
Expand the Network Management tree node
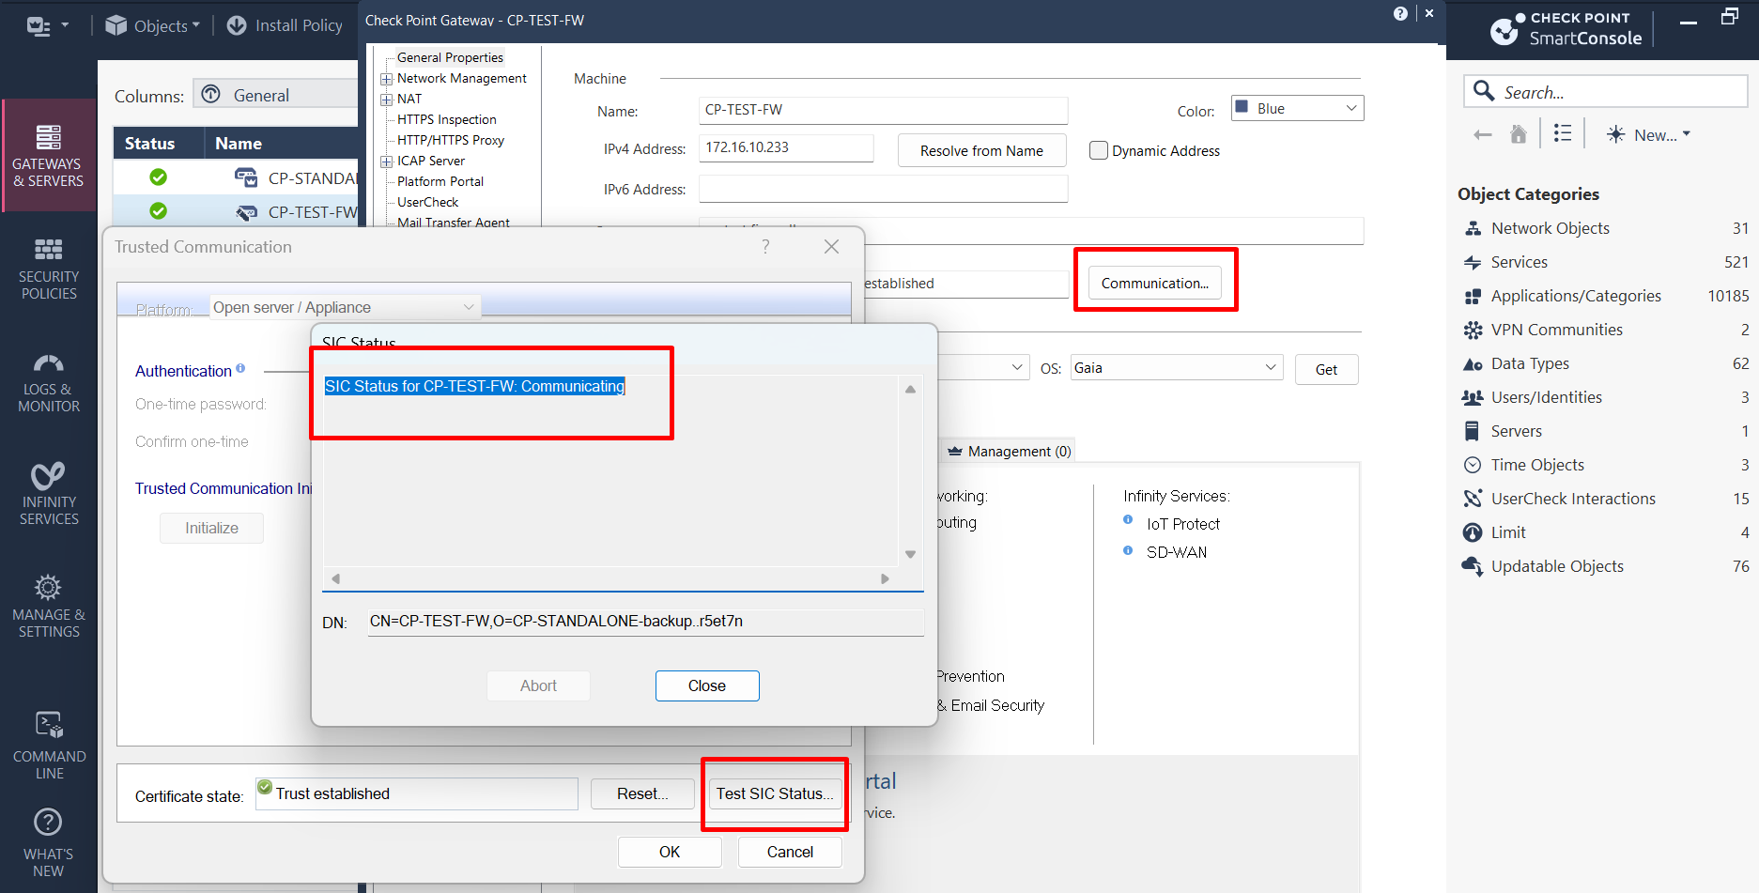coord(387,78)
